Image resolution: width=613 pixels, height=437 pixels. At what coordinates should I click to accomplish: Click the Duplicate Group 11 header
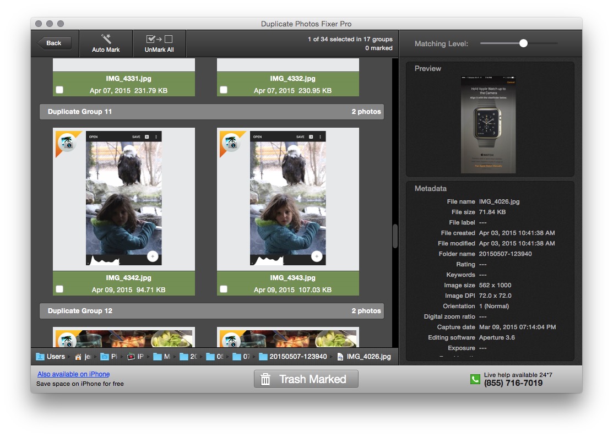click(x=211, y=112)
